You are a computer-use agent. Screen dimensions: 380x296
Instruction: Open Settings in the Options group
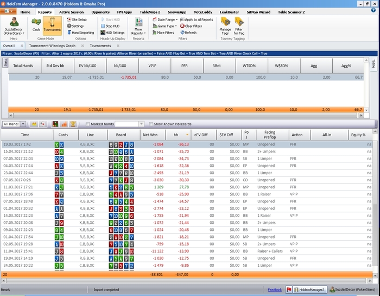pos(75,26)
